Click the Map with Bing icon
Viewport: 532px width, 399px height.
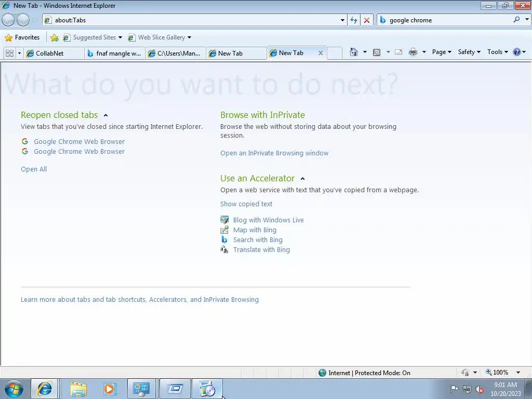(x=224, y=230)
